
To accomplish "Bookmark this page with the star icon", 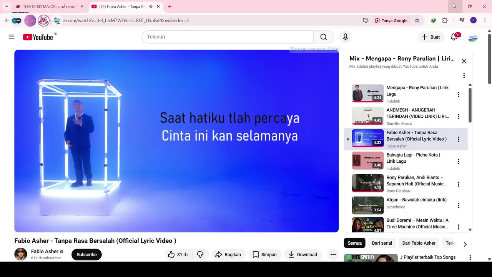I will pos(417,20).
